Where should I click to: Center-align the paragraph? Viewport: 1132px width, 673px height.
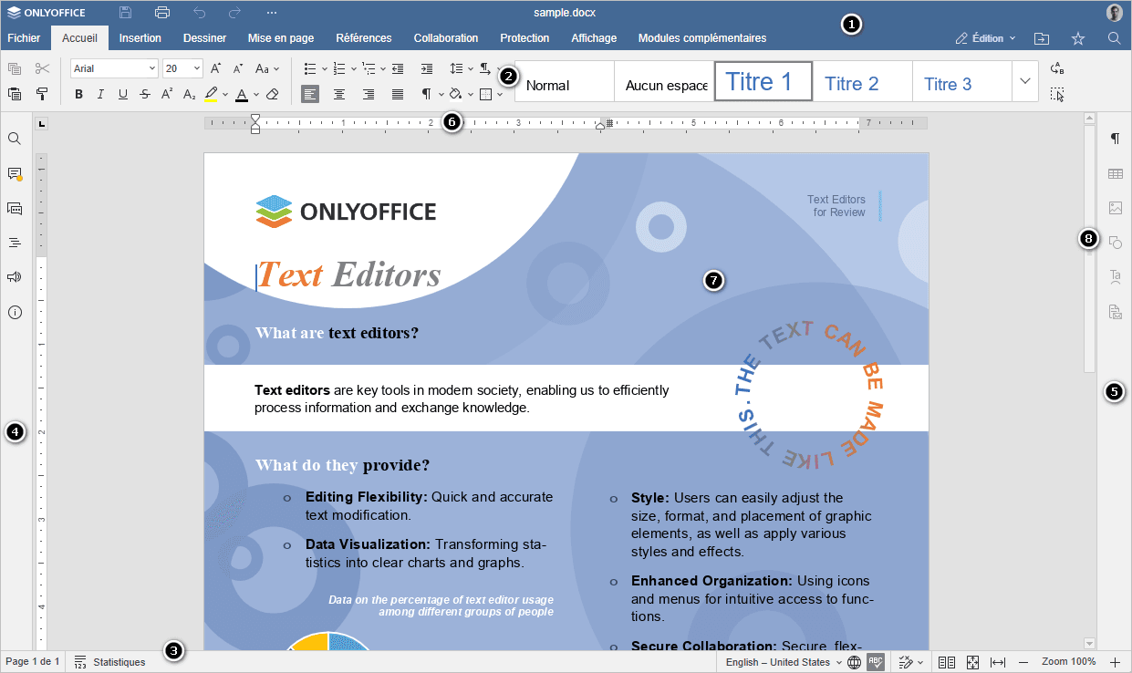(x=339, y=94)
